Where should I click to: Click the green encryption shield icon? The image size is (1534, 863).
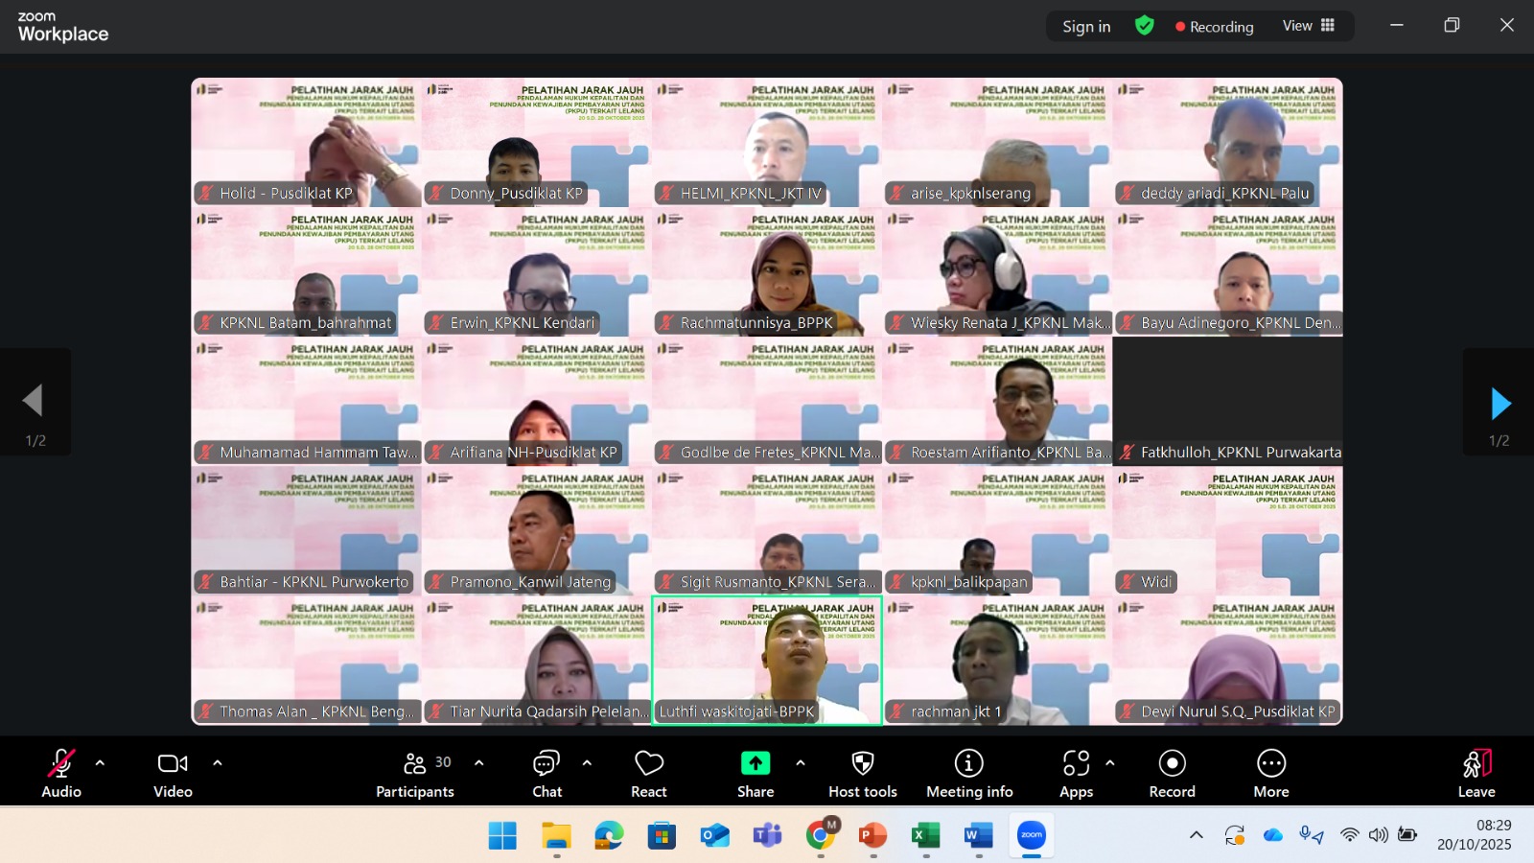click(1144, 26)
